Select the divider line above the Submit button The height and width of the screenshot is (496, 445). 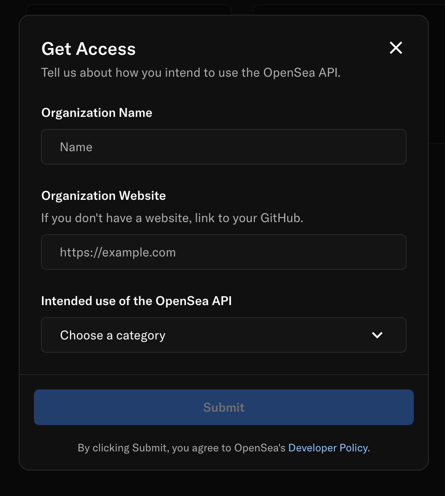tap(223, 375)
